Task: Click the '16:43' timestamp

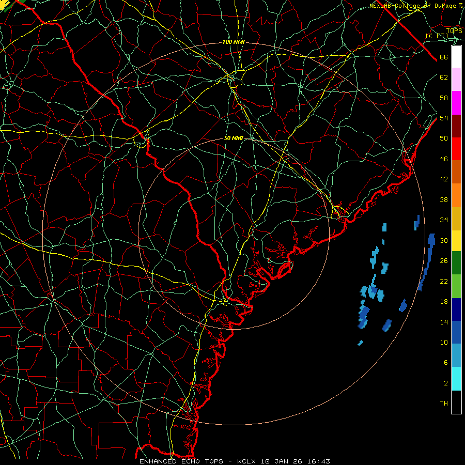Action: 318,461
